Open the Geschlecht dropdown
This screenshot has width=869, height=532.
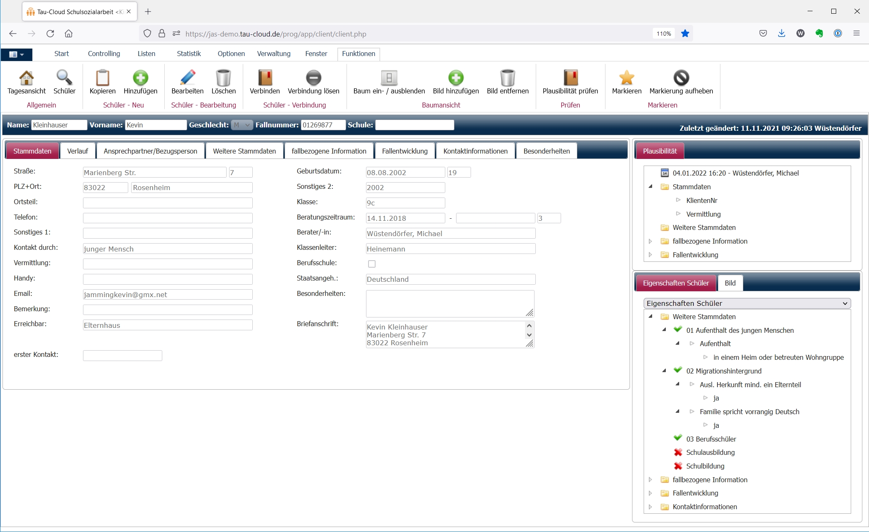[242, 125]
